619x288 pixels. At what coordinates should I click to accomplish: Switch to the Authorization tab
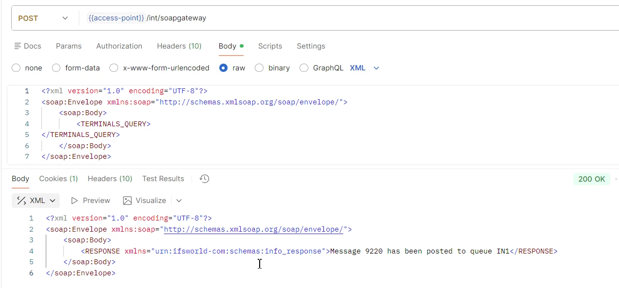click(119, 46)
